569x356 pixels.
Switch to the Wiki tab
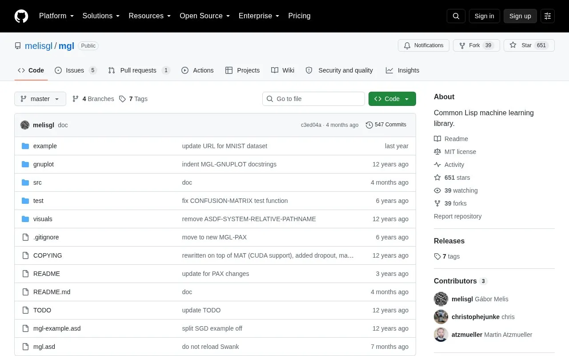(283, 70)
